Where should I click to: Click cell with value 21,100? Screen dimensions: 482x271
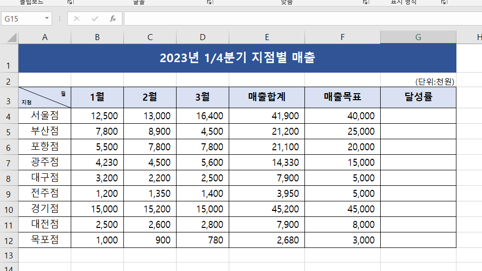tap(267, 147)
